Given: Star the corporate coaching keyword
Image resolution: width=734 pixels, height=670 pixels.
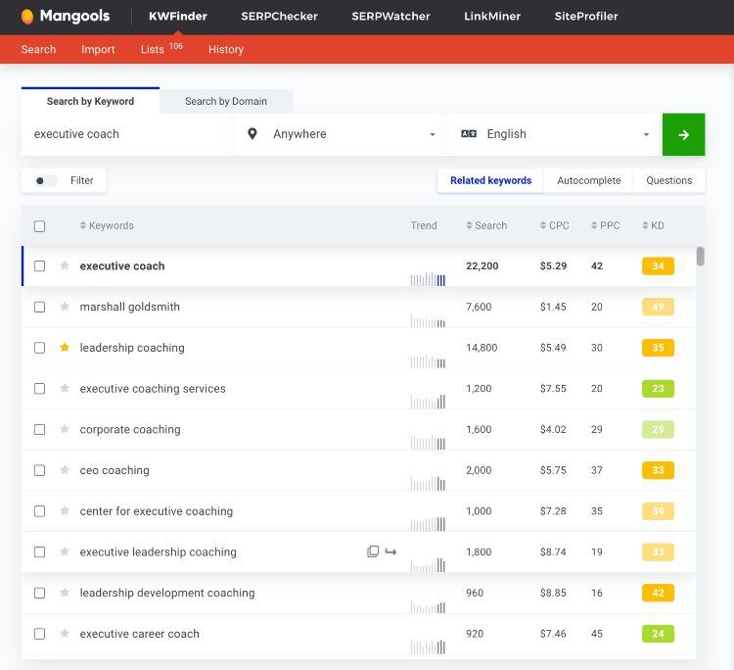Looking at the screenshot, I should [65, 429].
